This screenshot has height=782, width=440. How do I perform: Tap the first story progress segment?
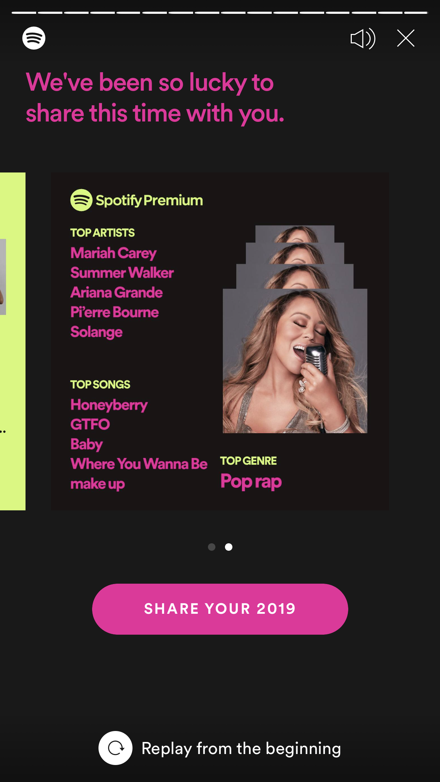click(x=24, y=13)
